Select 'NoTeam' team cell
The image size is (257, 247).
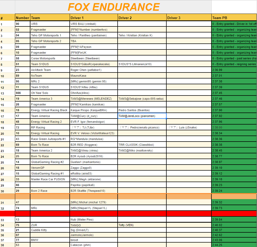[x=50, y=76]
